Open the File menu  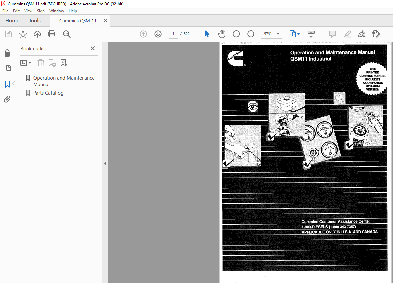click(5, 11)
